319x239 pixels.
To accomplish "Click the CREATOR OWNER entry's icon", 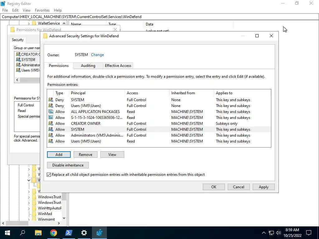I will pyautogui.click(x=51, y=123).
